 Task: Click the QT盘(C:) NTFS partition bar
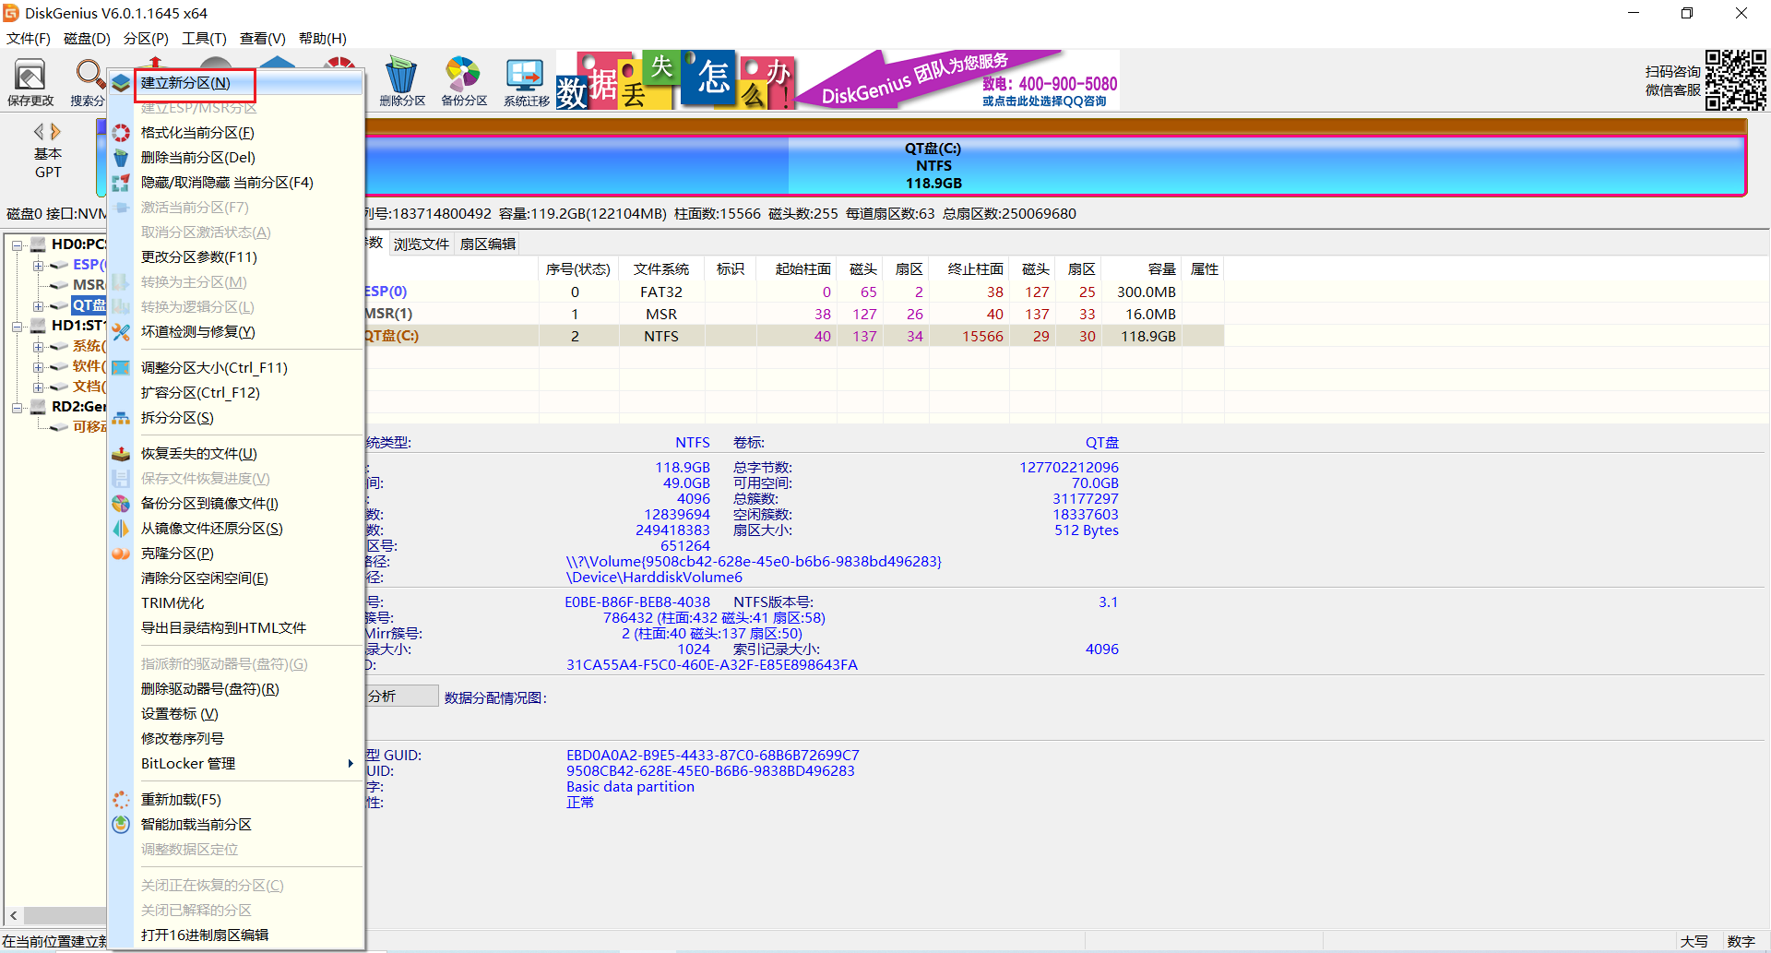pos(1055,166)
